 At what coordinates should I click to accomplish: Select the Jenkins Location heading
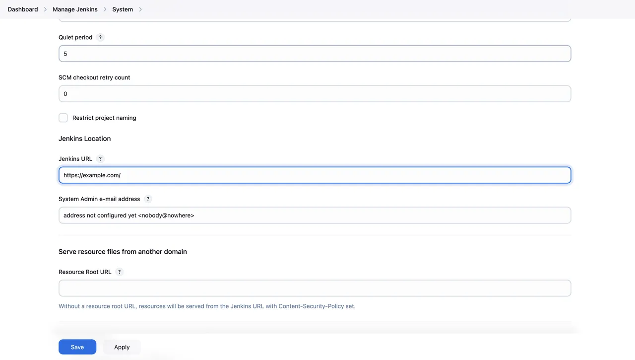[85, 139]
